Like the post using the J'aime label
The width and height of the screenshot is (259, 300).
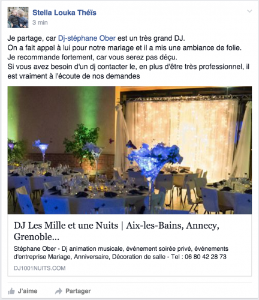coord(28,291)
